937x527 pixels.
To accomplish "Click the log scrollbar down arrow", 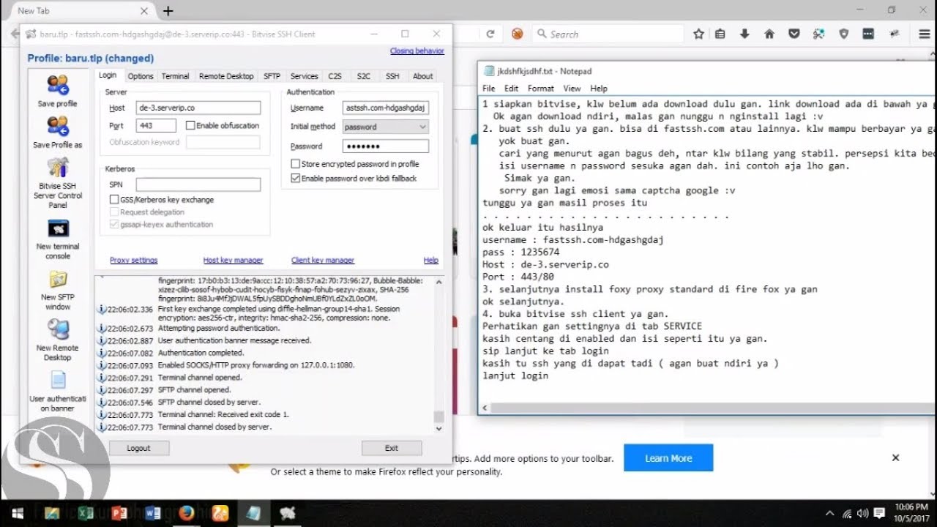I will (438, 429).
